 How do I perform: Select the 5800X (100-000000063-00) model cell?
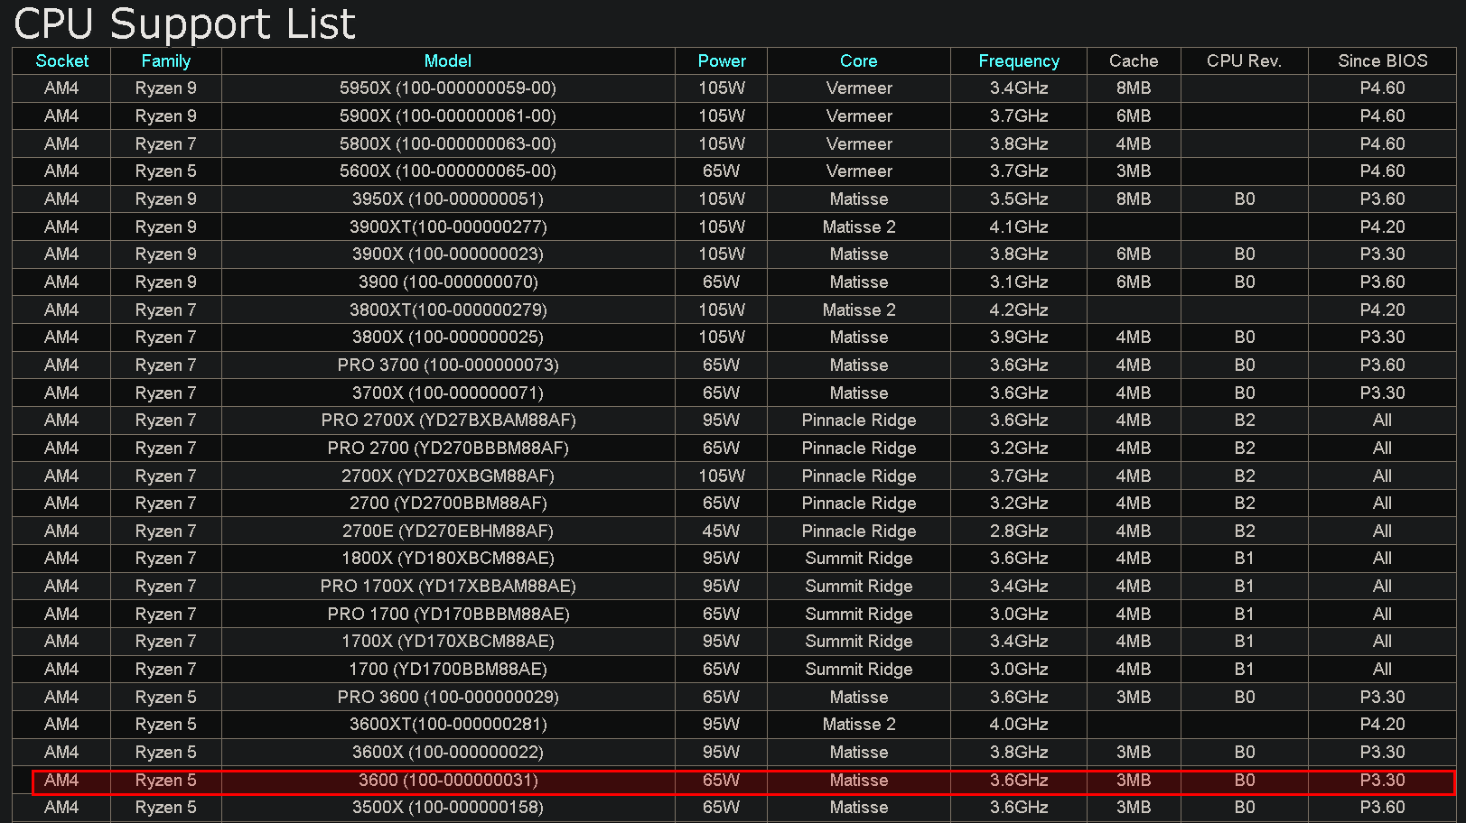448,143
